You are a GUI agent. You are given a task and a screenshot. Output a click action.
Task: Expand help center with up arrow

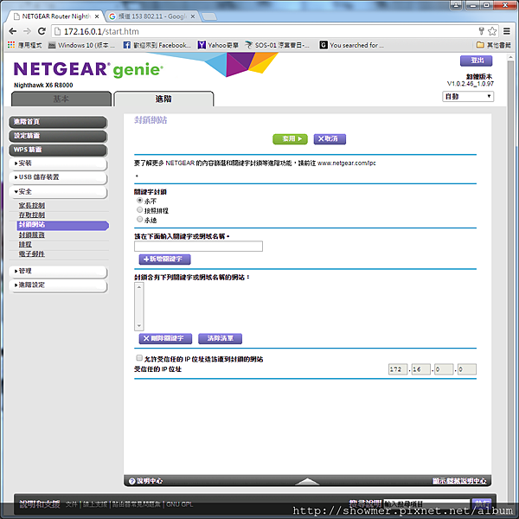(x=307, y=481)
